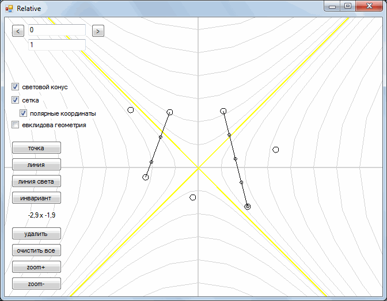Uncheck the сетка checkbox
387x301 pixels.
coord(16,100)
